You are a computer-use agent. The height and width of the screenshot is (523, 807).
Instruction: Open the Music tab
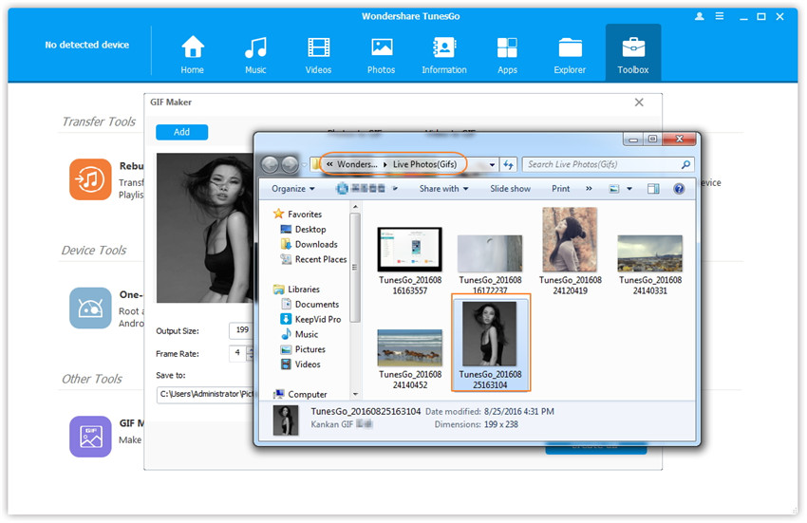point(255,54)
